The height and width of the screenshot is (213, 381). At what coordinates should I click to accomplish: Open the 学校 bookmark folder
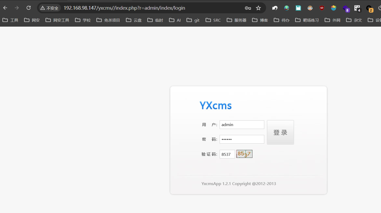[x=83, y=20]
